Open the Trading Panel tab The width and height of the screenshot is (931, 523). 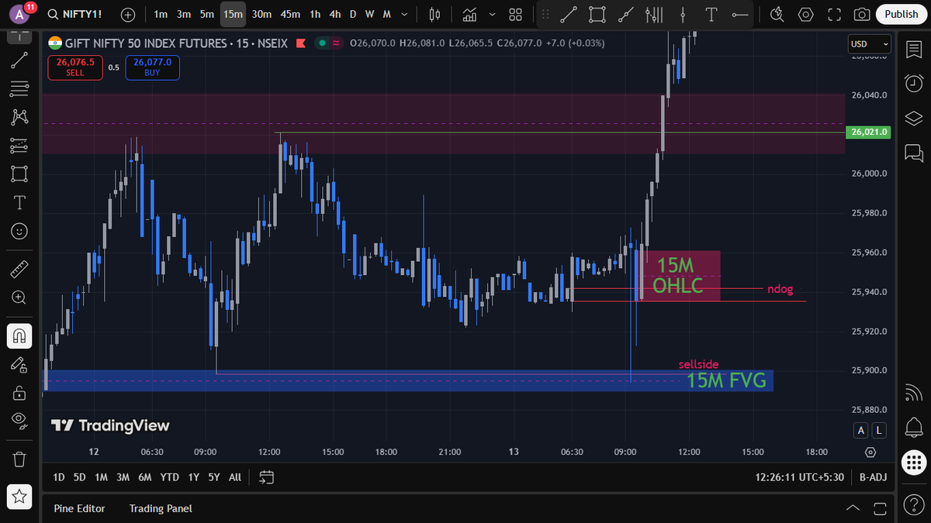pos(161,508)
